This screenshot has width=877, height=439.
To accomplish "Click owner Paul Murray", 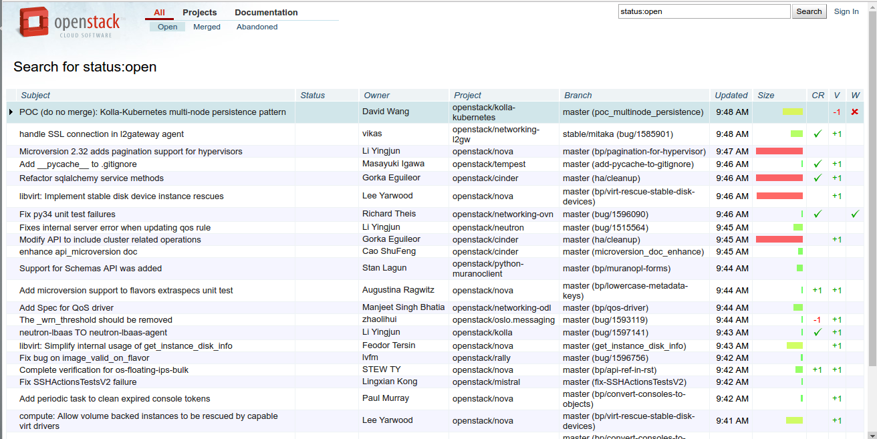I will [386, 398].
